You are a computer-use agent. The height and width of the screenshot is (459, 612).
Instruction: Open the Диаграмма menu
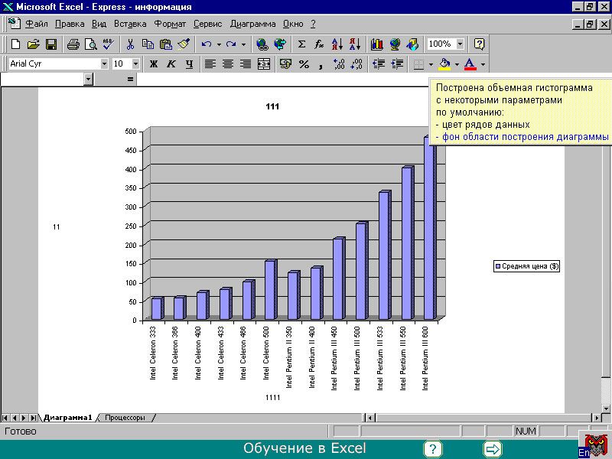[252, 24]
